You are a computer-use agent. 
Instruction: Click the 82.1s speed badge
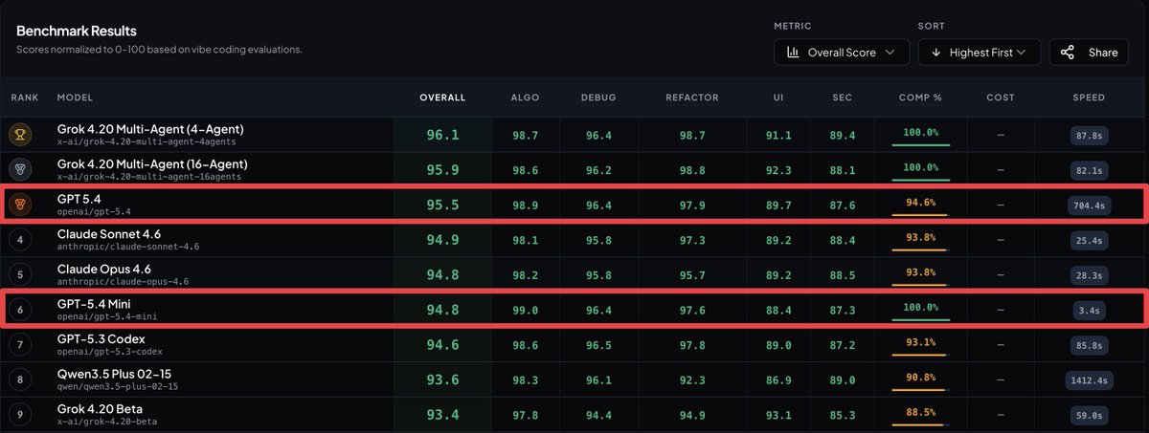1089,170
